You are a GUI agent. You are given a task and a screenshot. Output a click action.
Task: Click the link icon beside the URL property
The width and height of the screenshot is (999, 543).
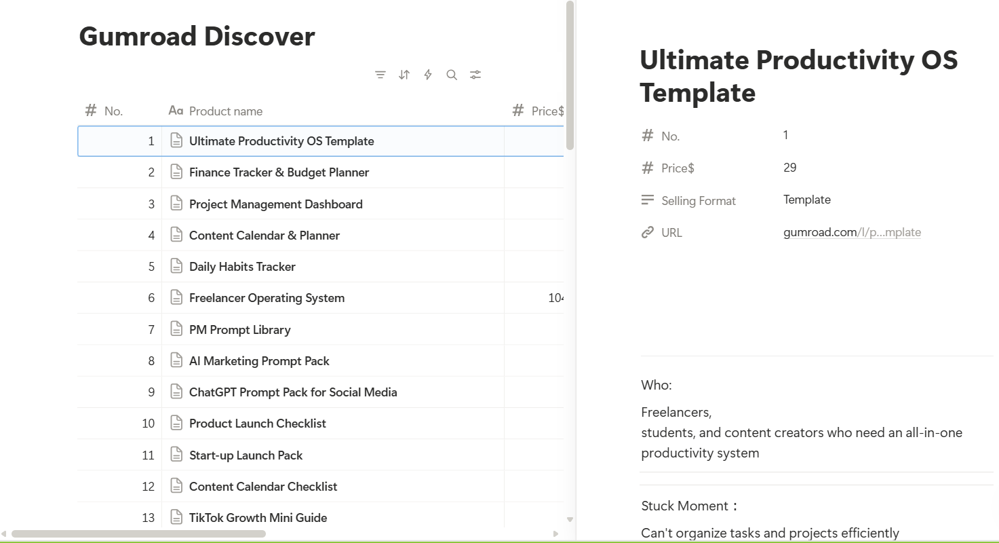point(648,232)
